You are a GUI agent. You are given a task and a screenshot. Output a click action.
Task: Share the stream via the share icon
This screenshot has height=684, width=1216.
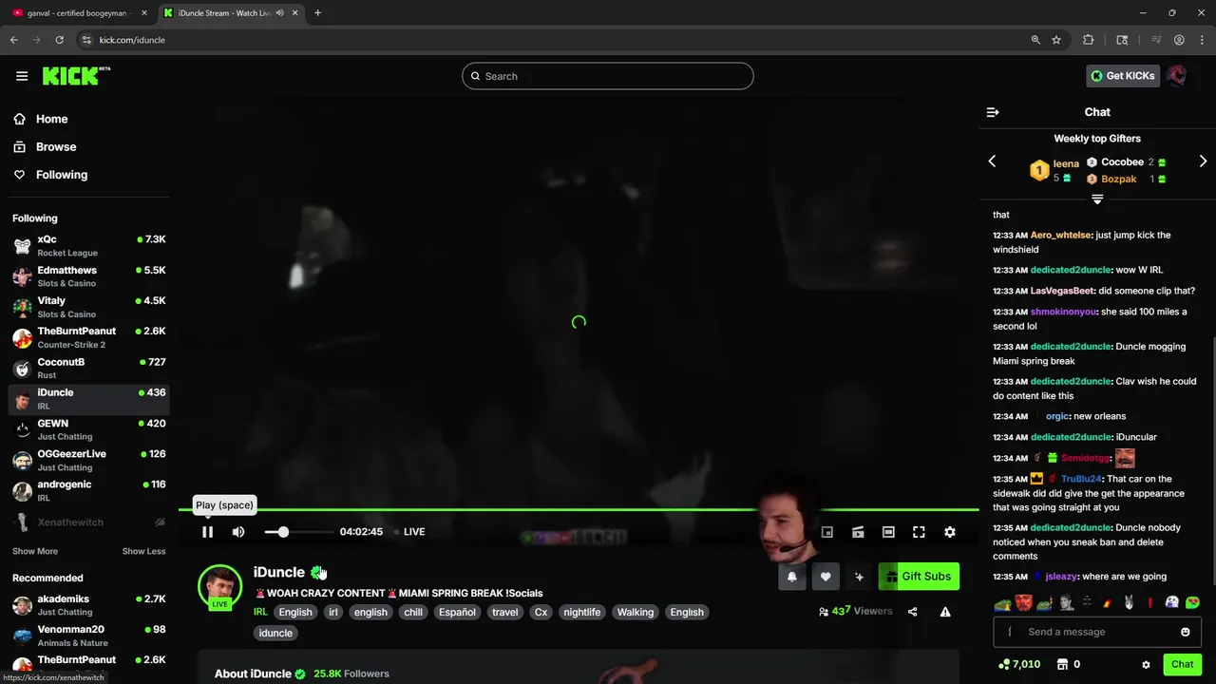pyautogui.click(x=912, y=612)
